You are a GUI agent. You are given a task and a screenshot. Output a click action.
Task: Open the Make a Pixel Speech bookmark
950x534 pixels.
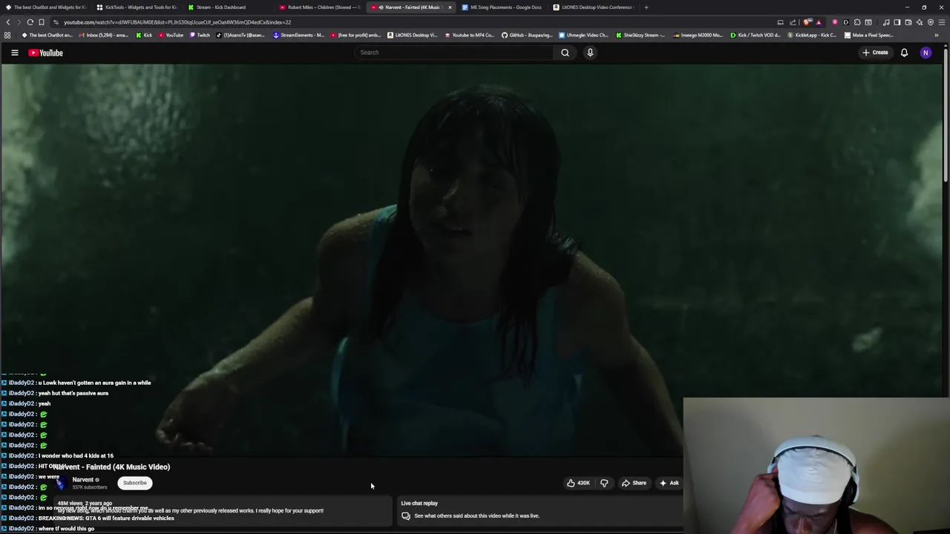pos(869,35)
